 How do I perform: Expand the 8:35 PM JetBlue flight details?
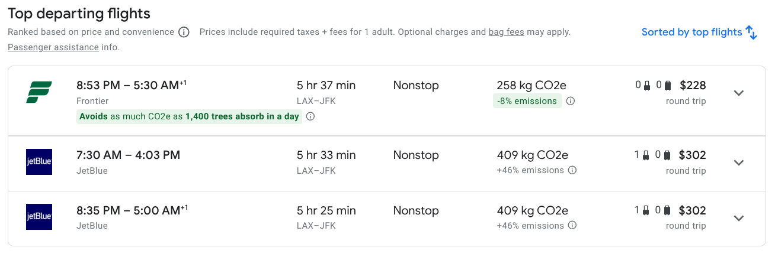click(738, 218)
